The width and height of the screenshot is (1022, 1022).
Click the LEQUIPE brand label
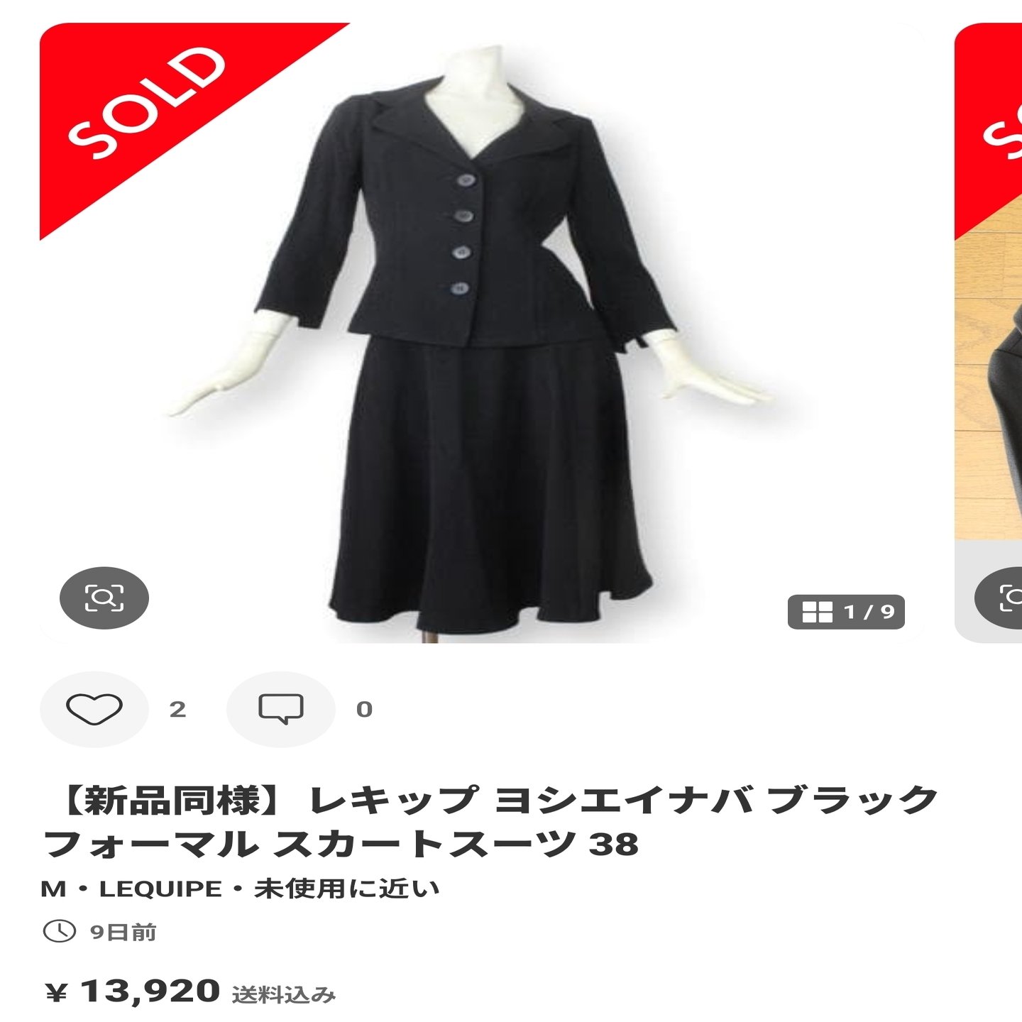pyautogui.click(x=160, y=889)
